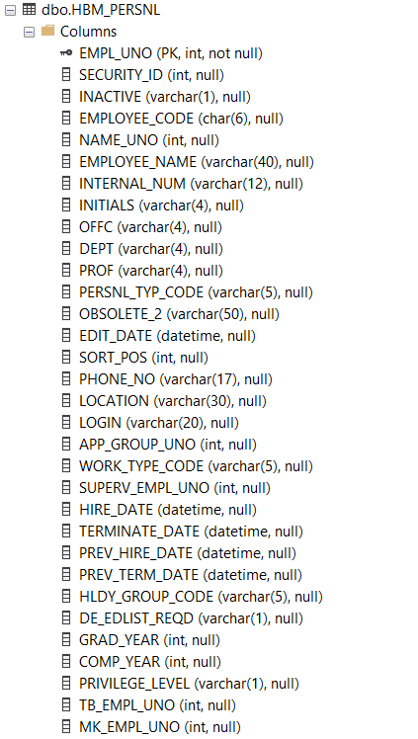Select the PHONE_NO column entry
This screenshot has height=739, width=418.
coord(176,379)
